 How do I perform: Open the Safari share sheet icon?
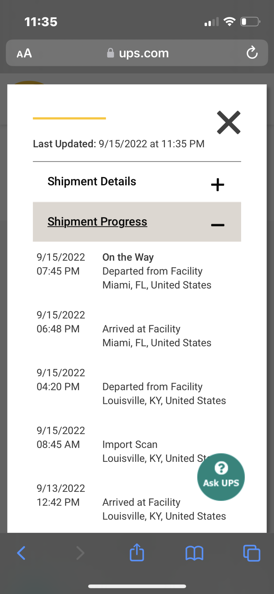click(137, 552)
